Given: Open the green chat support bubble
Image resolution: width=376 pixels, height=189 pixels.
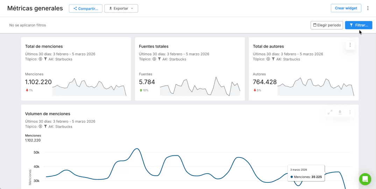Looking at the screenshot, I should coord(365,179).
